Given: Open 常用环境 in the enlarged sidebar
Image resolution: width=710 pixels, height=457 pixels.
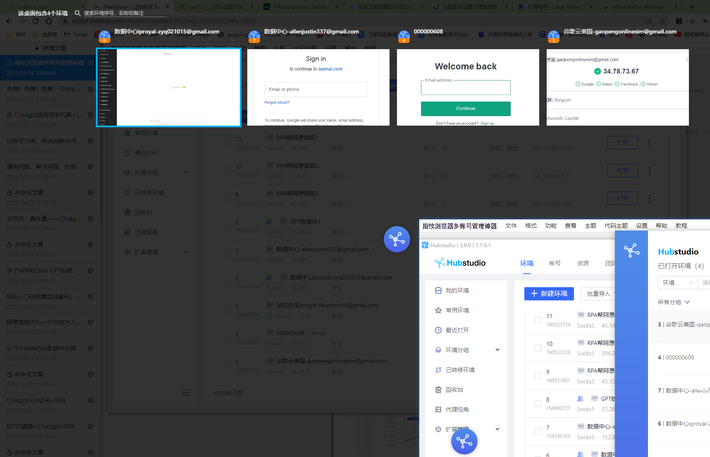Looking at the screenshot, I should (457, 310).
